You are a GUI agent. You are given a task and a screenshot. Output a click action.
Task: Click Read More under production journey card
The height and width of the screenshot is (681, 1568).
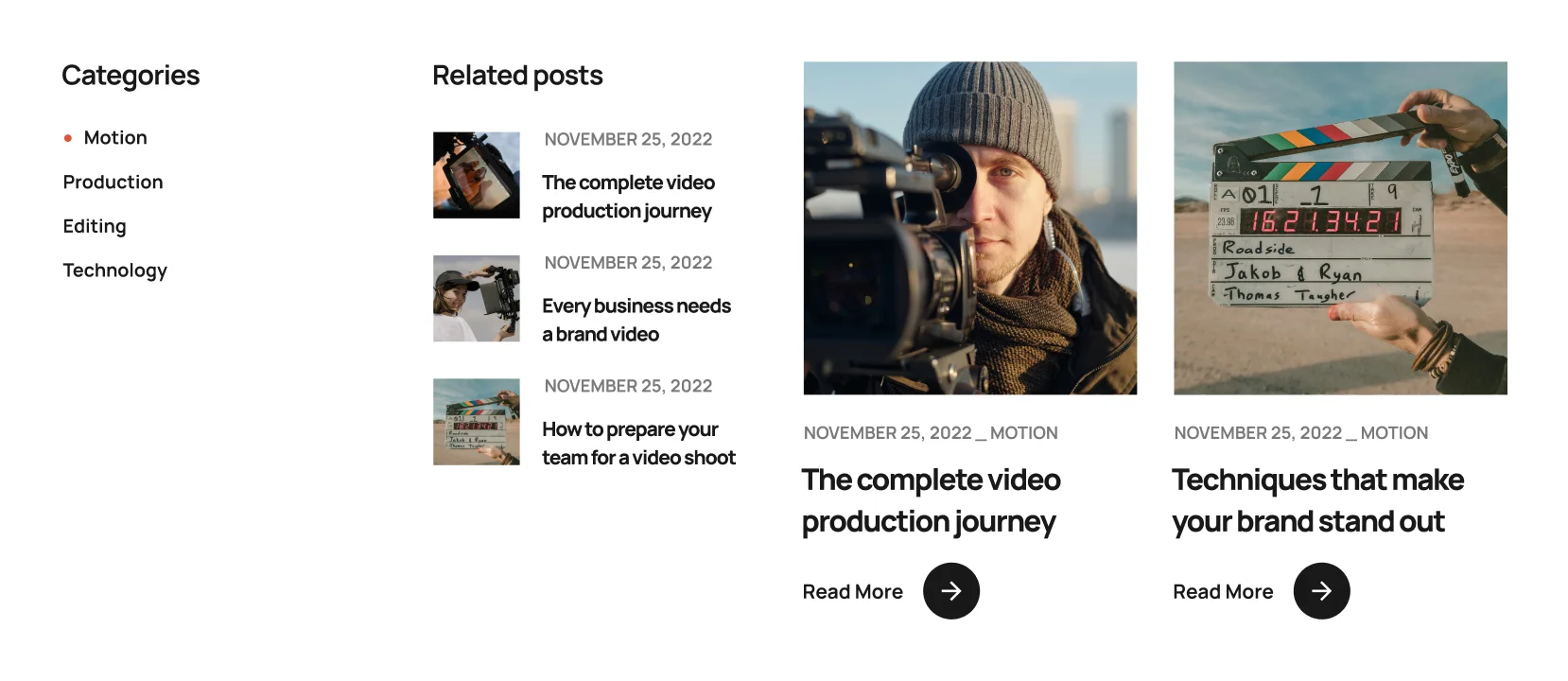[x=853, y=592]
